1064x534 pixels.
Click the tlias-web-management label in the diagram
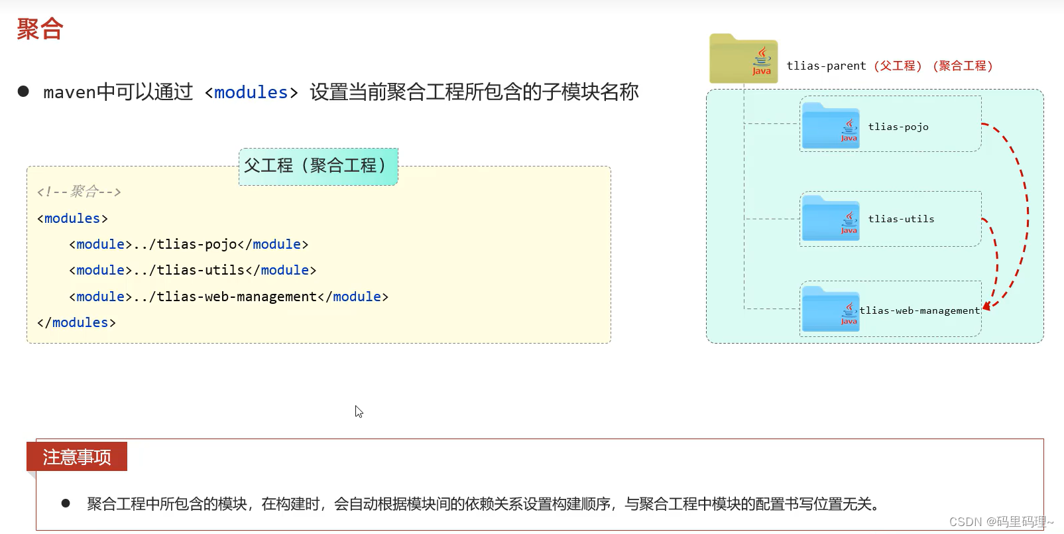(919, 310)
